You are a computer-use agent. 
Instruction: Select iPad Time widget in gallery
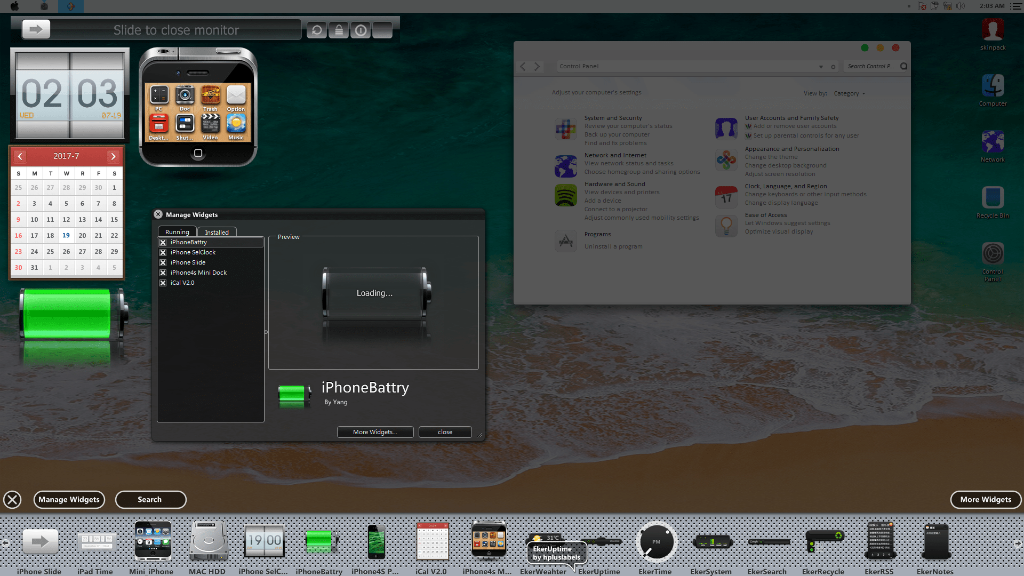pyautogui.click(x=96, y=542)
